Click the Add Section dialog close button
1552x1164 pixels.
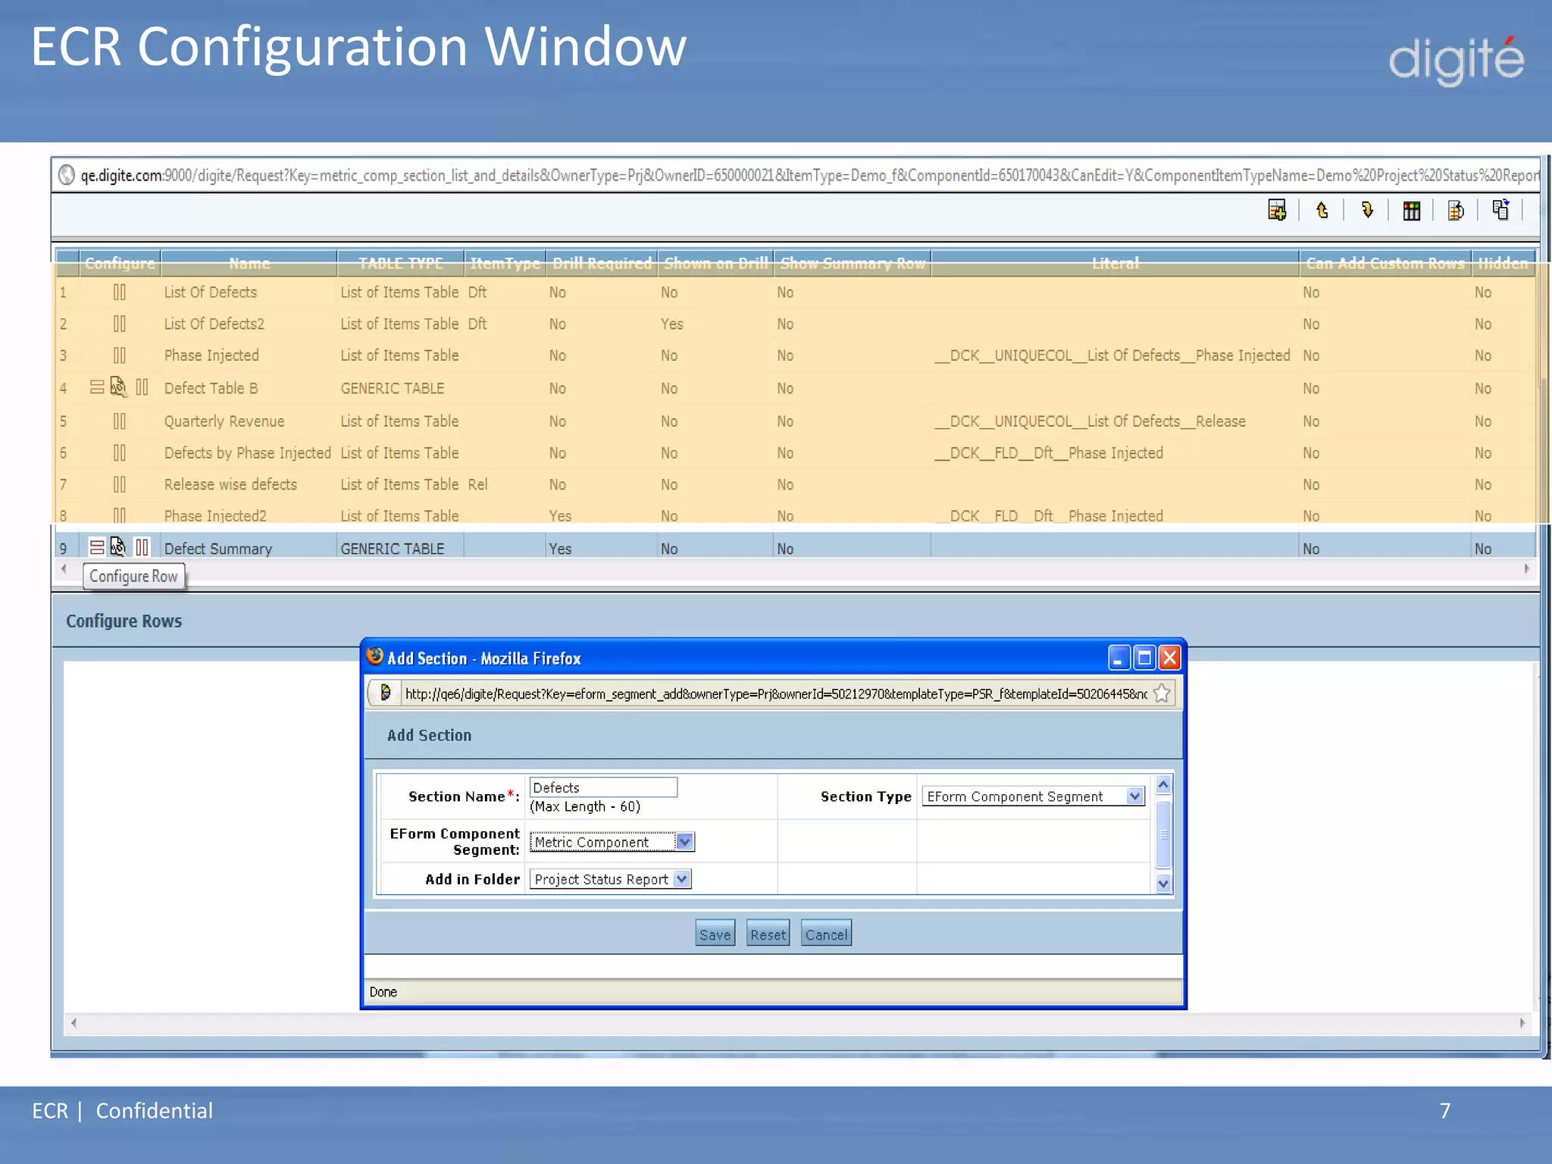[1169, 657]
